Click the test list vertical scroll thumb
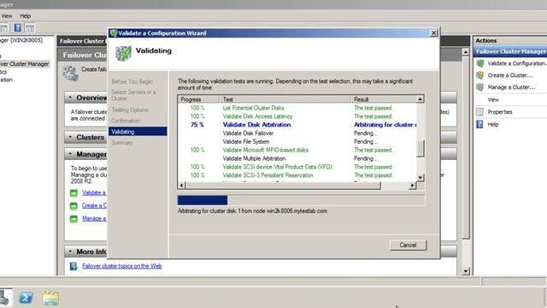The height and width of the screenshot is (308, 547). tap(420, 149)
